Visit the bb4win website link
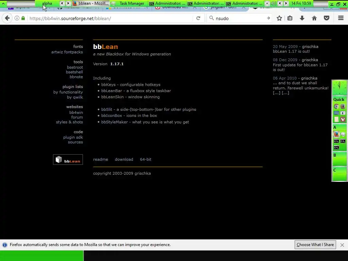Viewport: 348px width, 261px height. pos(76,112)
